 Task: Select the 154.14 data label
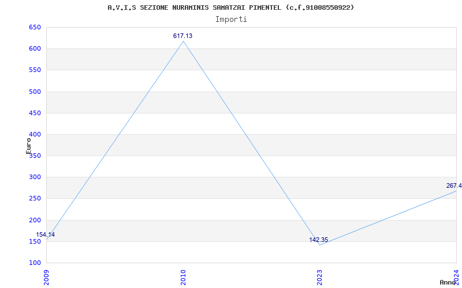(x=46, y=235)
